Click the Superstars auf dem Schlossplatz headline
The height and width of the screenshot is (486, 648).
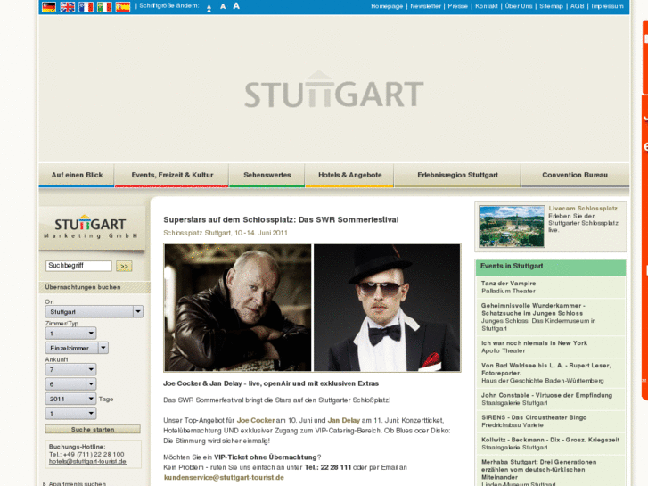pyautogui.click(x=281, y=219)
